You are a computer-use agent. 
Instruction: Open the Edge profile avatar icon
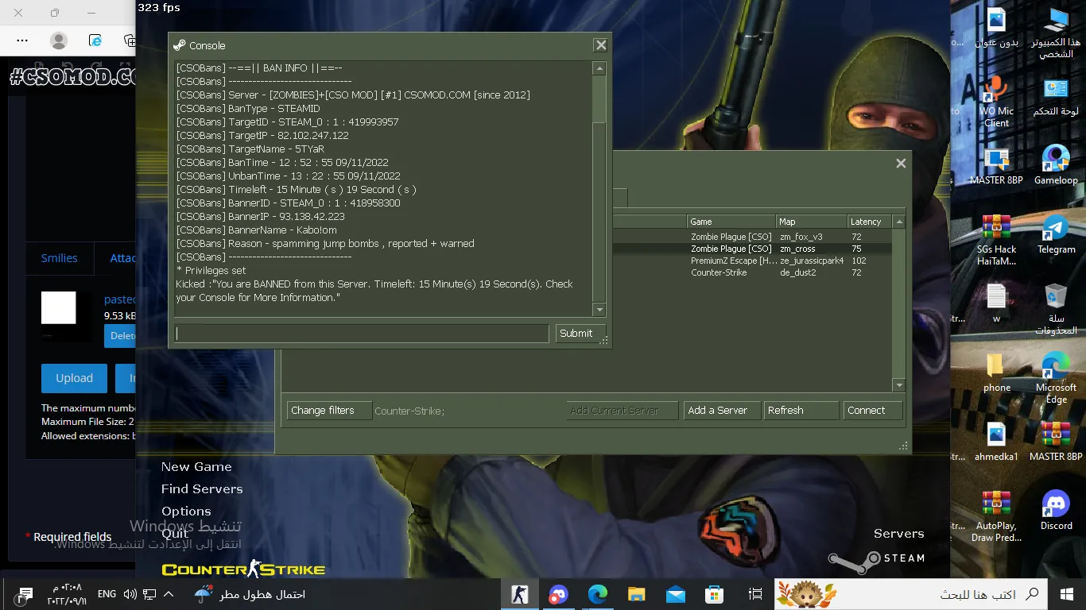[x=58, y=40]
